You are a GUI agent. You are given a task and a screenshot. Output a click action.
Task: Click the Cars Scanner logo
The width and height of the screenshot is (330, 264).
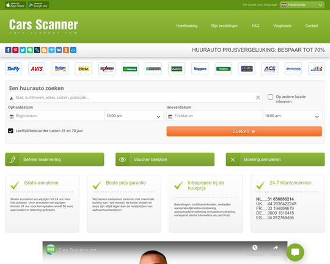[x=43, y=26]
